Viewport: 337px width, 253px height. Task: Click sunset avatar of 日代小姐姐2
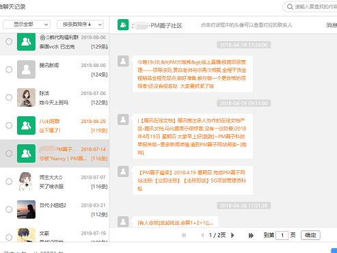(26, 209)
